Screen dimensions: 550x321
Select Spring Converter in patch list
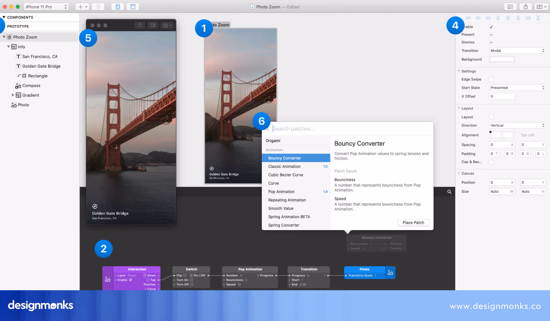tap(283, 225)
